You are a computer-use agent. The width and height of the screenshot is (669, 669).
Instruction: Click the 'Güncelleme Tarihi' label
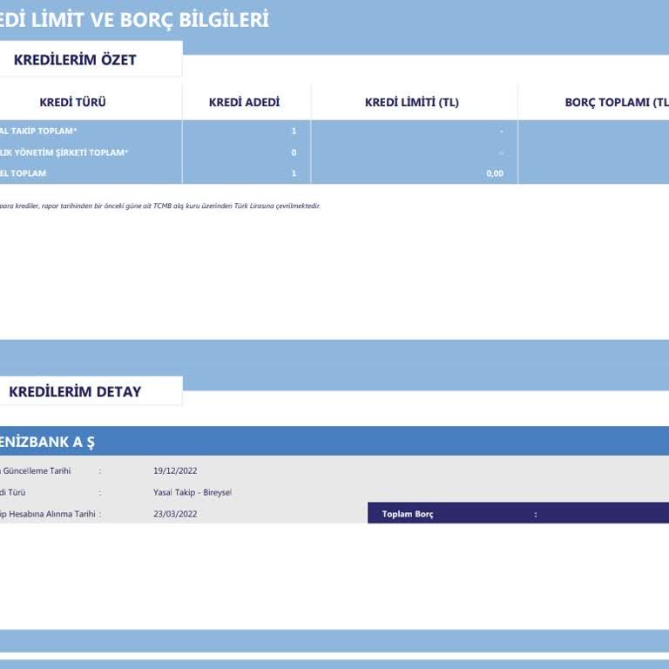(x=36, y=470)
